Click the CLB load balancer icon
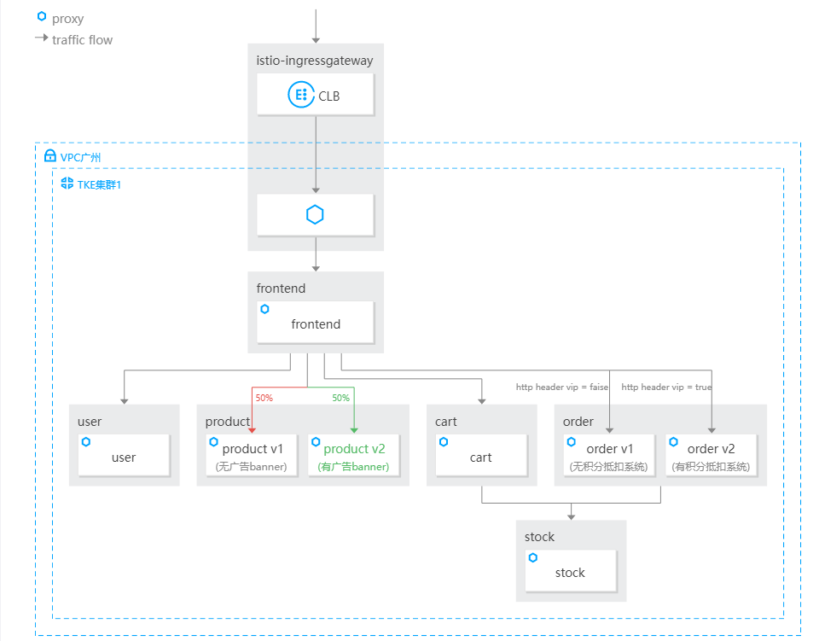 (x=301, y=96)
